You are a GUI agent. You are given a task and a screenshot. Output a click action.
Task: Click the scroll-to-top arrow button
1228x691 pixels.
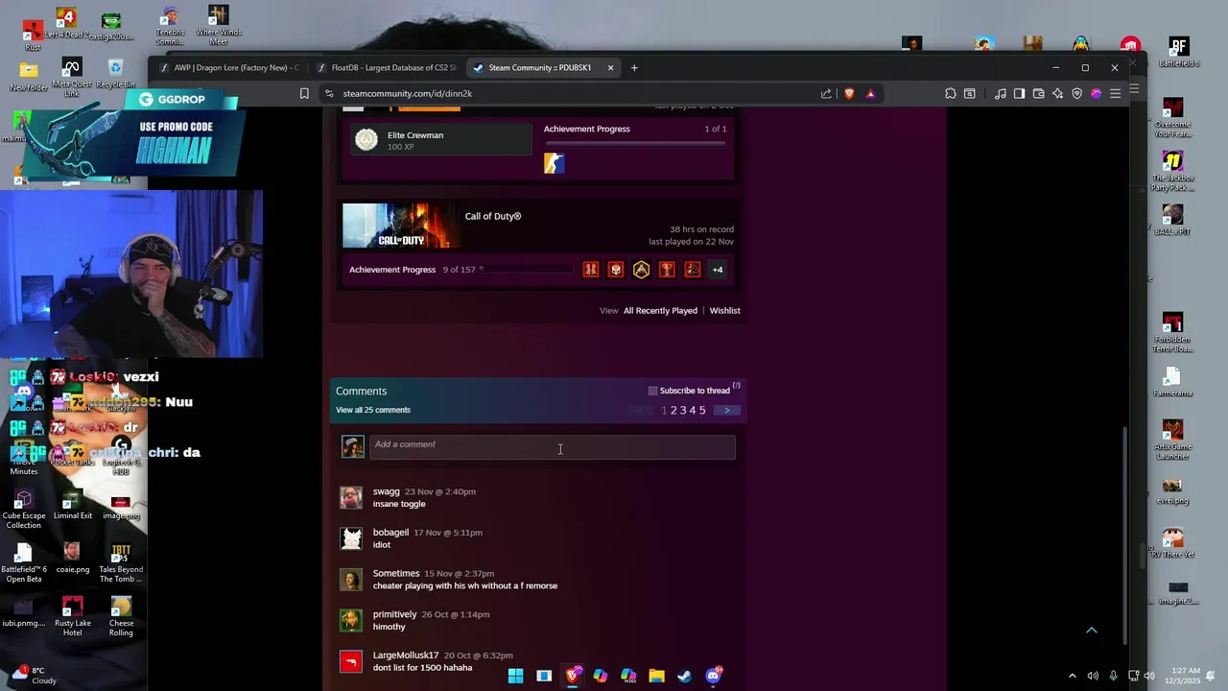1091,630
